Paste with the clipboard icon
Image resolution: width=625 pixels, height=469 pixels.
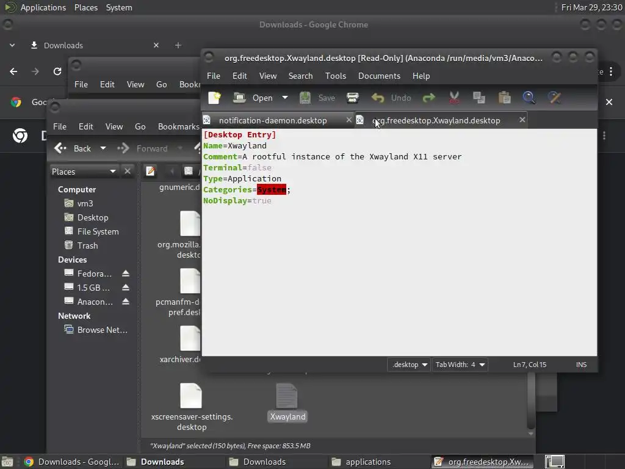pyautogui.click(x=504, y=98)
